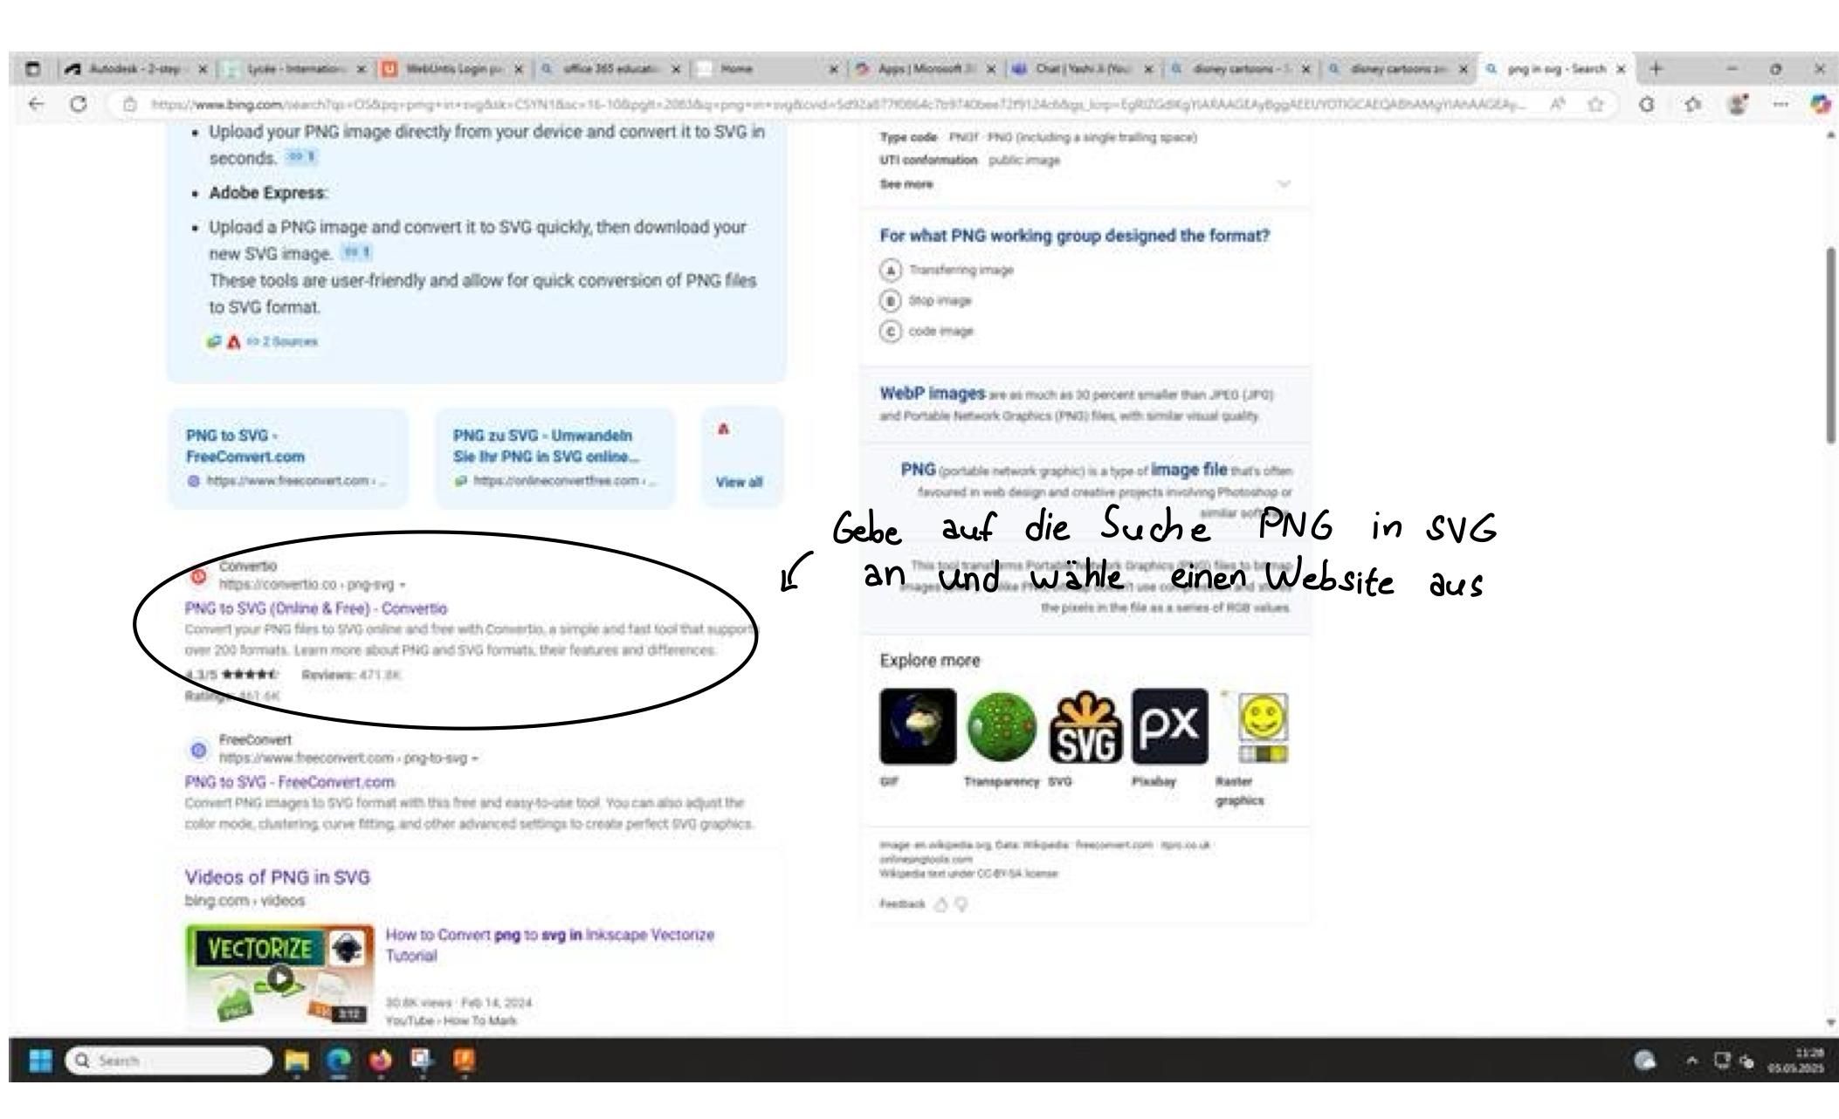
Task: Open PNG to SVG FreeConvert.com source card
Action: 288,458
